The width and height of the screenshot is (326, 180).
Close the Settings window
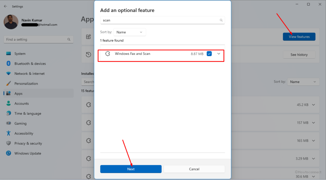pos(320,4)
